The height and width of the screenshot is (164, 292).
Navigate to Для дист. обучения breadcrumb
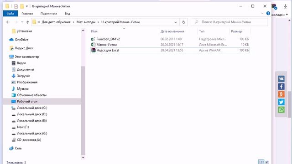[x=56, y=22]
